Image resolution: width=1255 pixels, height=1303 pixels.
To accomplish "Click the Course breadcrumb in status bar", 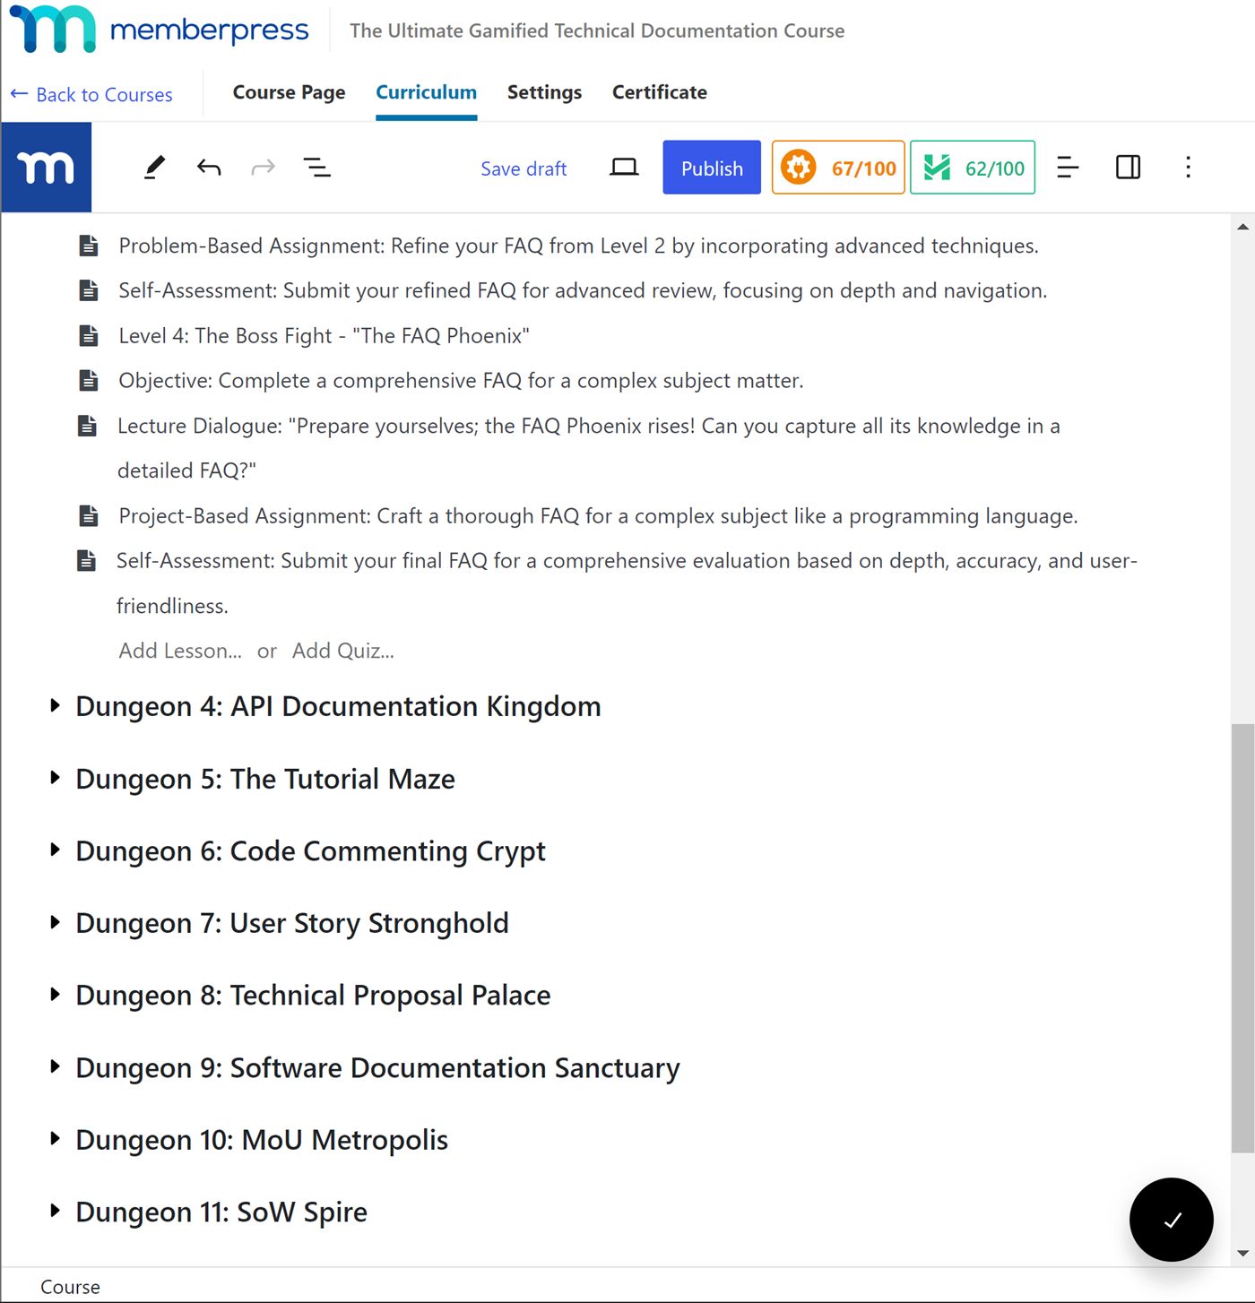I will point(70,1287).
